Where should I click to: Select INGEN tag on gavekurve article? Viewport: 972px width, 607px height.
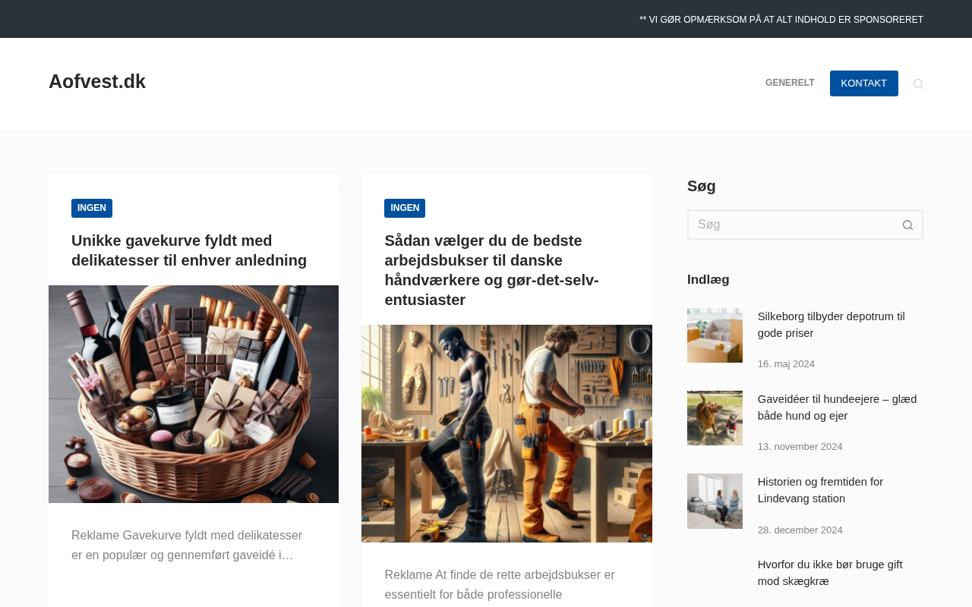[92, 208]
